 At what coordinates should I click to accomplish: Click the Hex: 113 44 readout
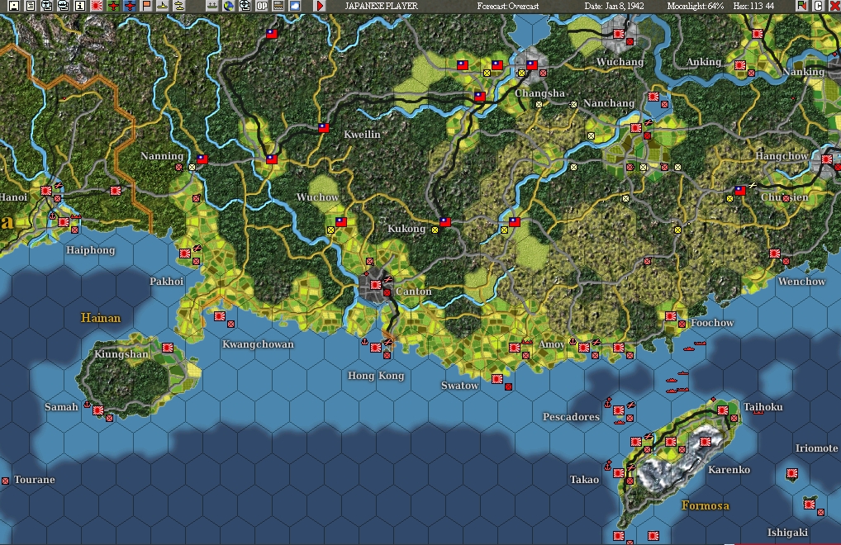pos(753,6)
